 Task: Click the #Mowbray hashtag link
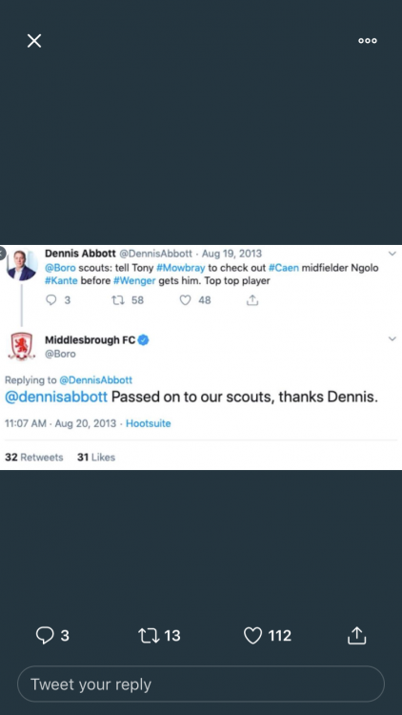(x=180, y=268)
